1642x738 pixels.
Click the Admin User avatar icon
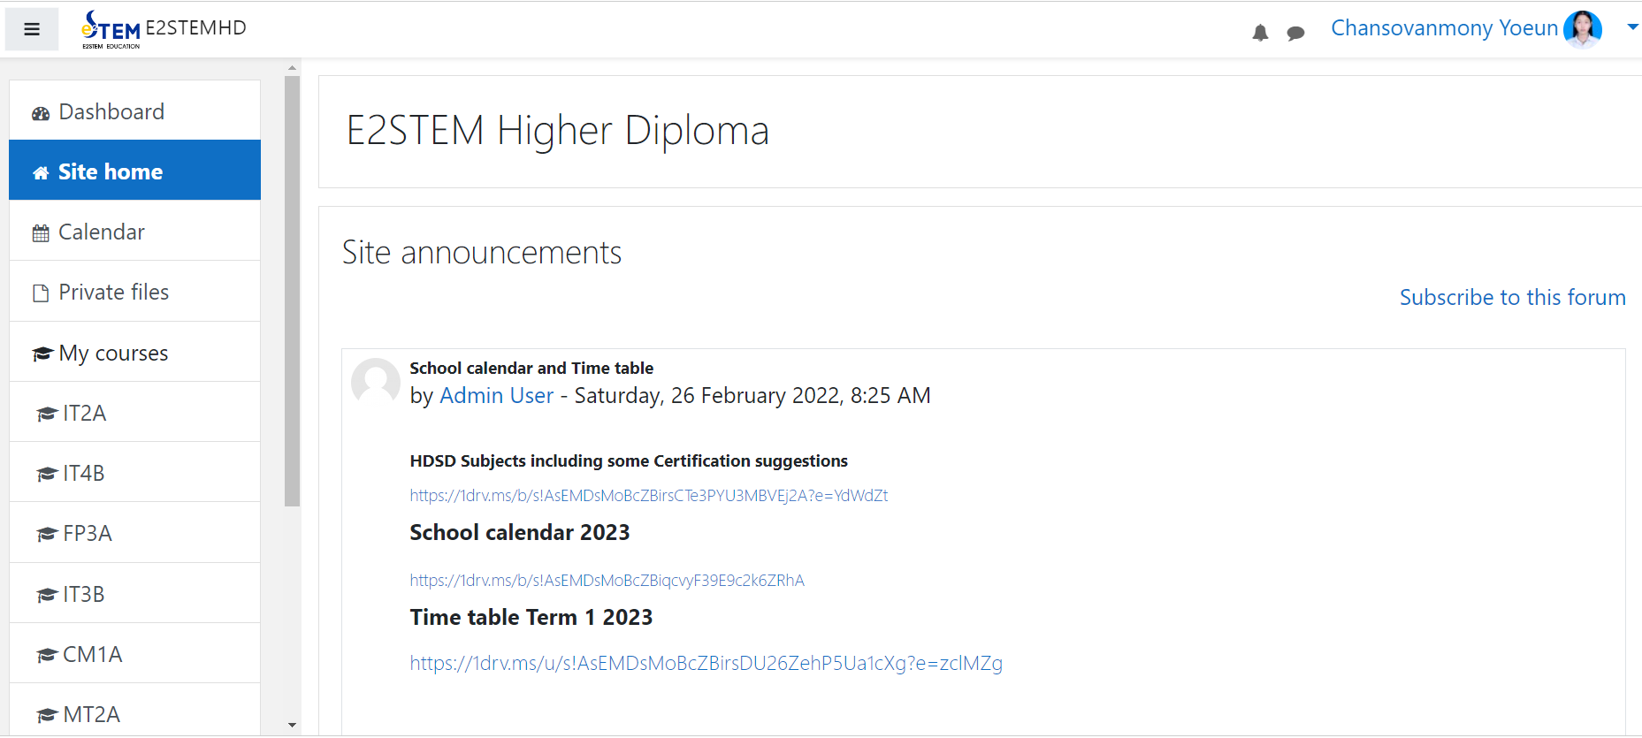376,382
